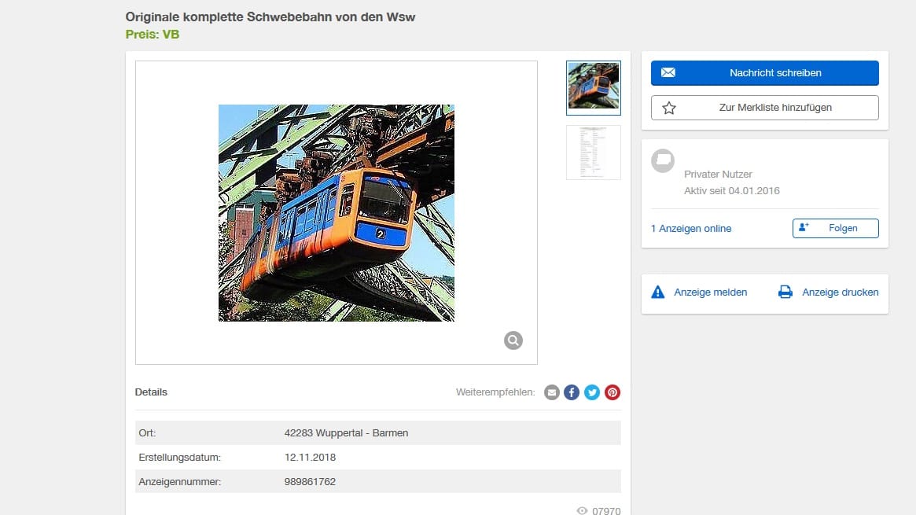Click the Anzeige drucken link
The height and width of the screenshot is (515, 916).
point(840,292)
